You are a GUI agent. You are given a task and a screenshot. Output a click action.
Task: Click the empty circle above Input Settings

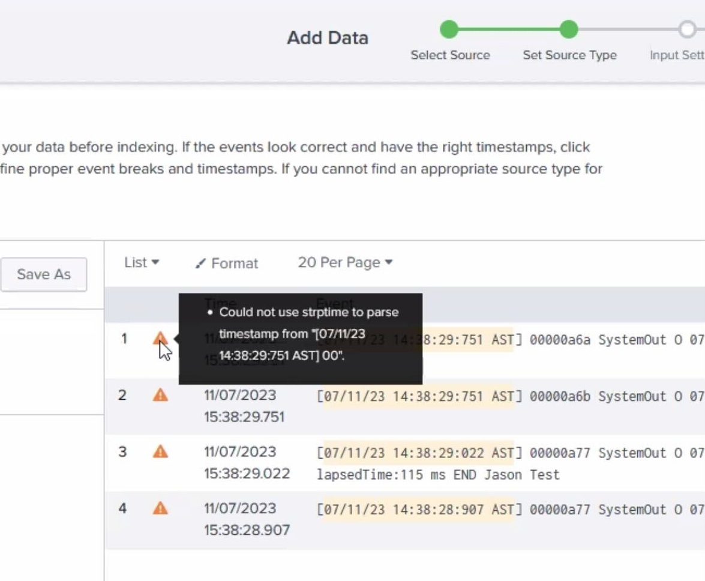point(687,29)
